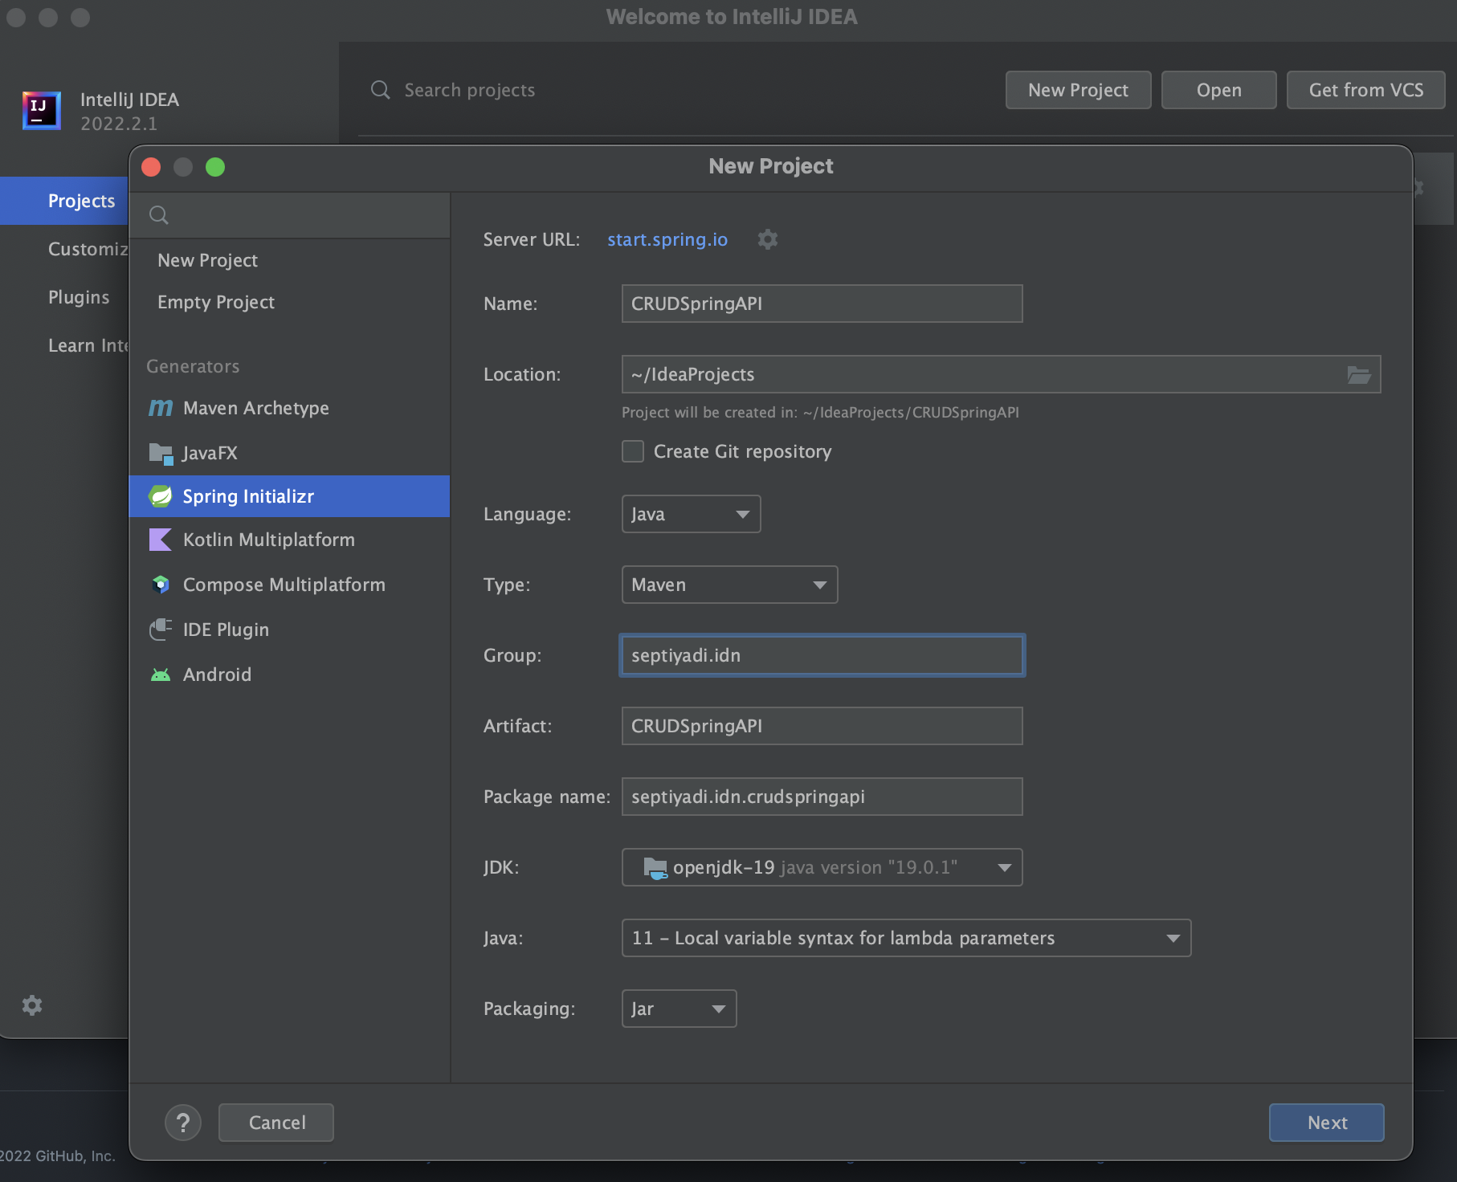This screenshot has height=1182, width=1457.
Task: Click the IDE Plugin icon
Action: tap(161, 630)
